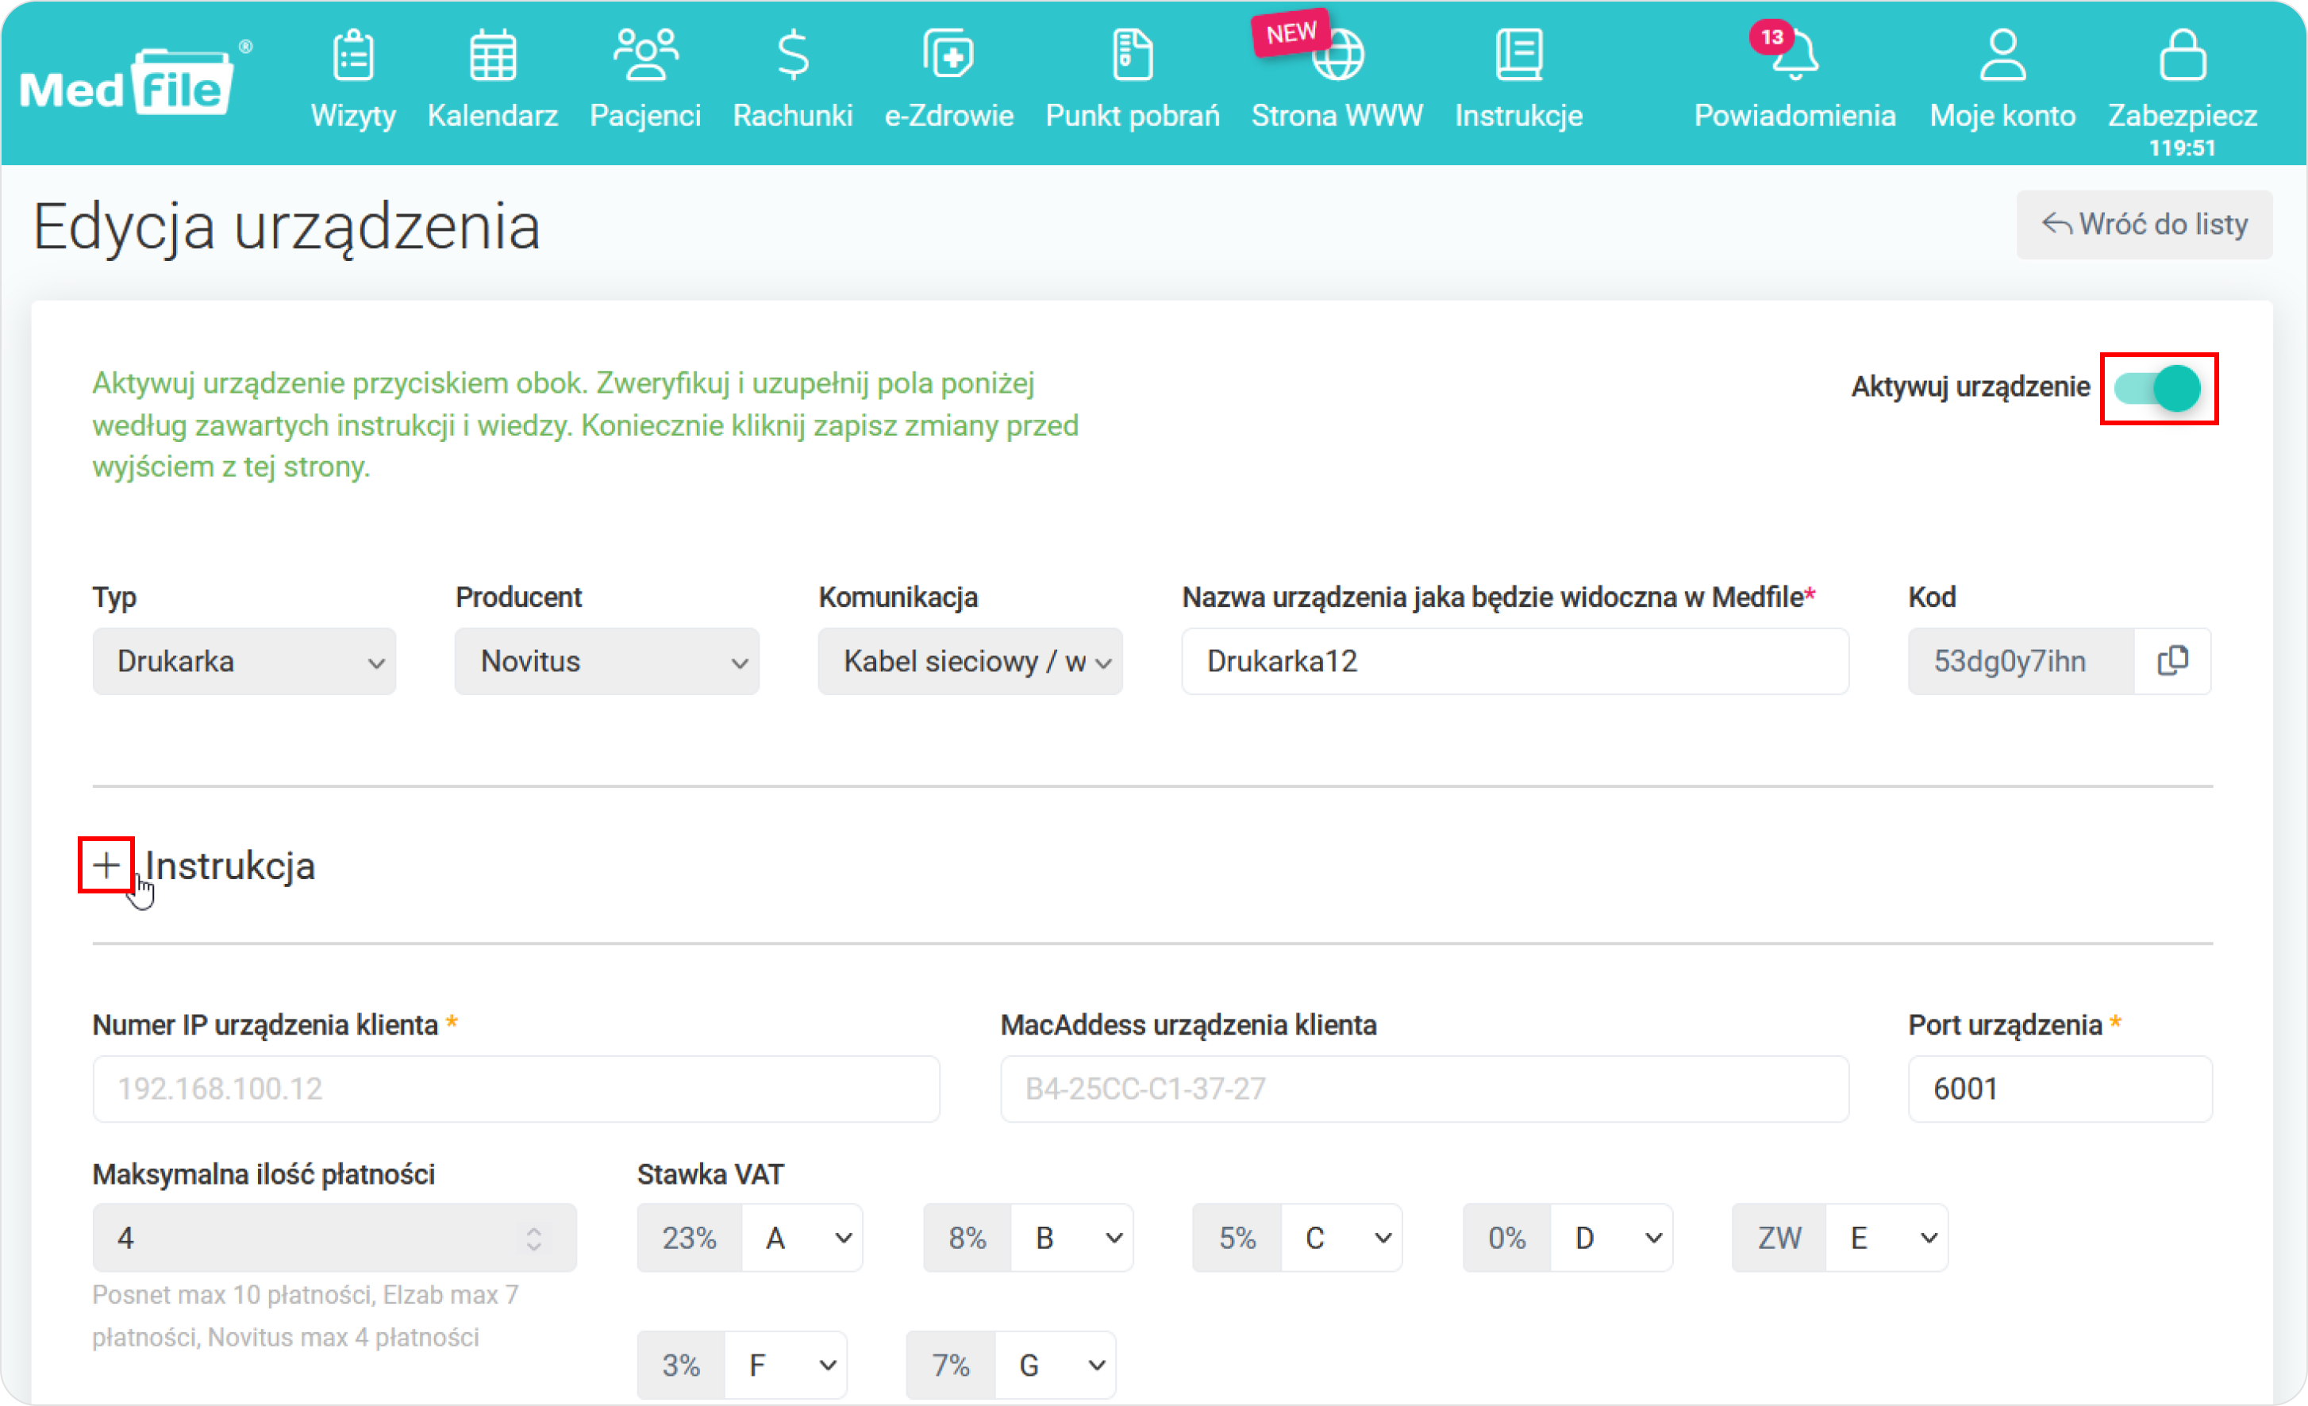This screenshot has height=1406, width=2308.
Task: Click the Numer IP urządzenia klienta field
Action: (516, 1089)
